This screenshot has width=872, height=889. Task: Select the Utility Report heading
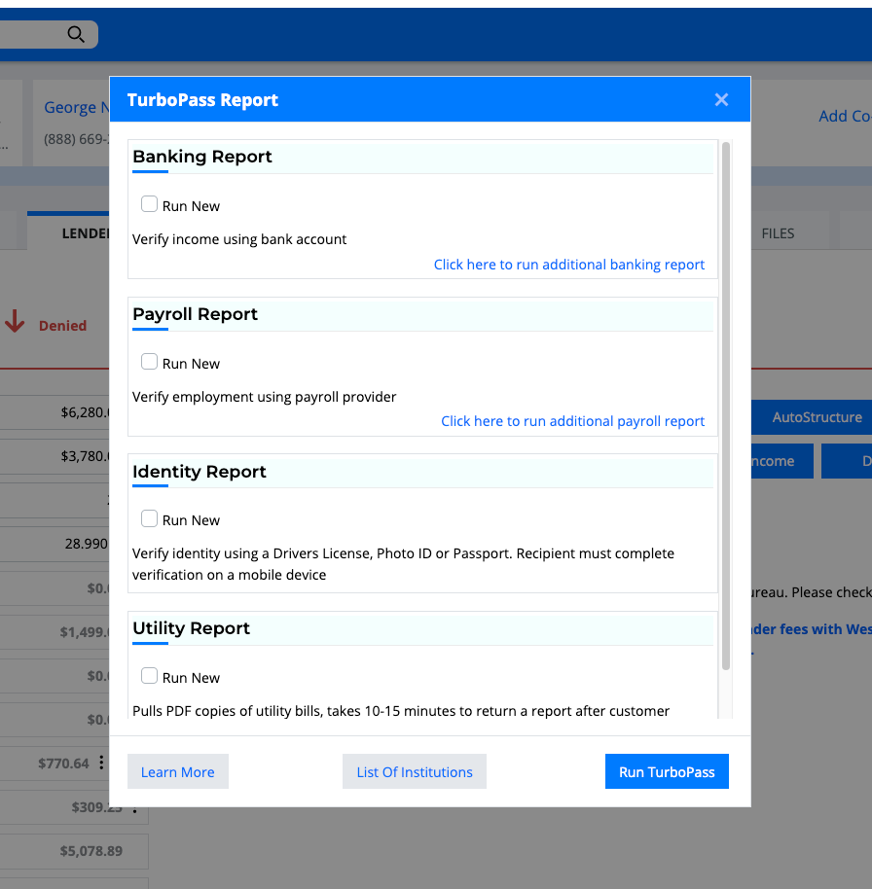coord(191,628)
